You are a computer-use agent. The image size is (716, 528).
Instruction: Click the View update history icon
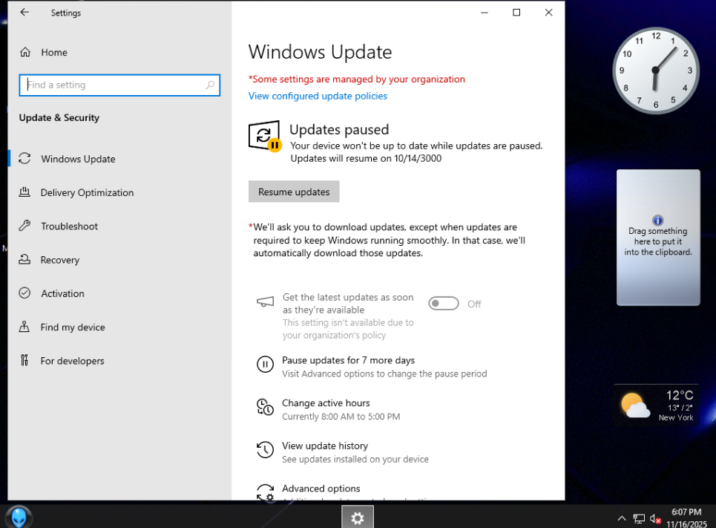point(265,450)
